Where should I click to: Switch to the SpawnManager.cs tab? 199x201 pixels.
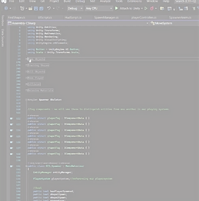(106, 17)
